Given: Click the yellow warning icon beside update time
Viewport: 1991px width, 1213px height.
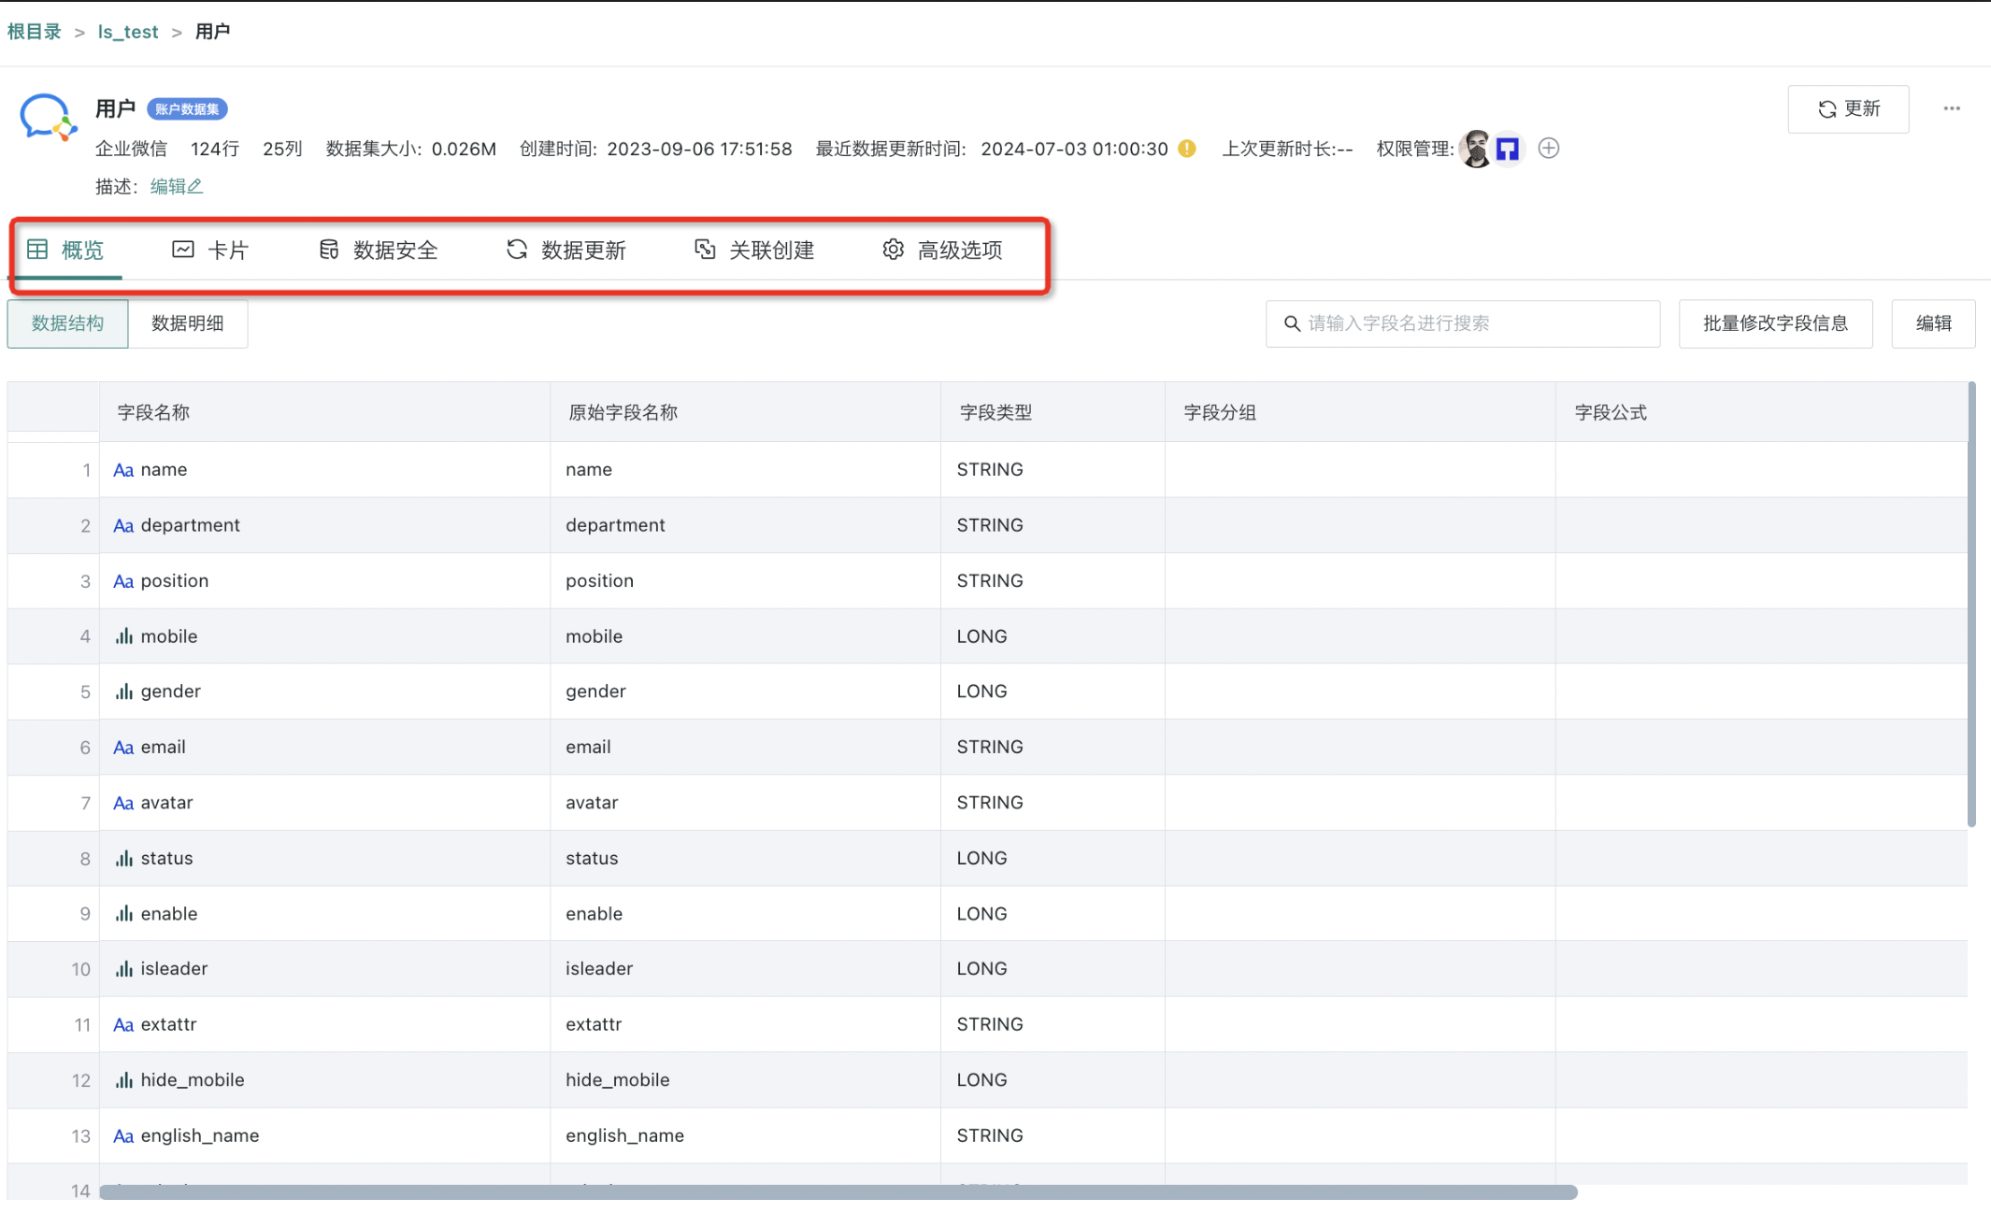Looking at the screenshot, I should [1187, 149].
